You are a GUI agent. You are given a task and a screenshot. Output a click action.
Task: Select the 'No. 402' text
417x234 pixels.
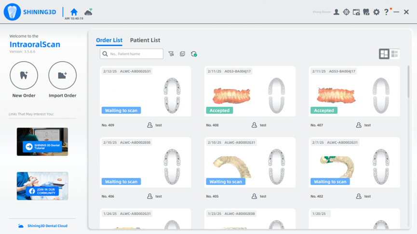pos(317,196)
